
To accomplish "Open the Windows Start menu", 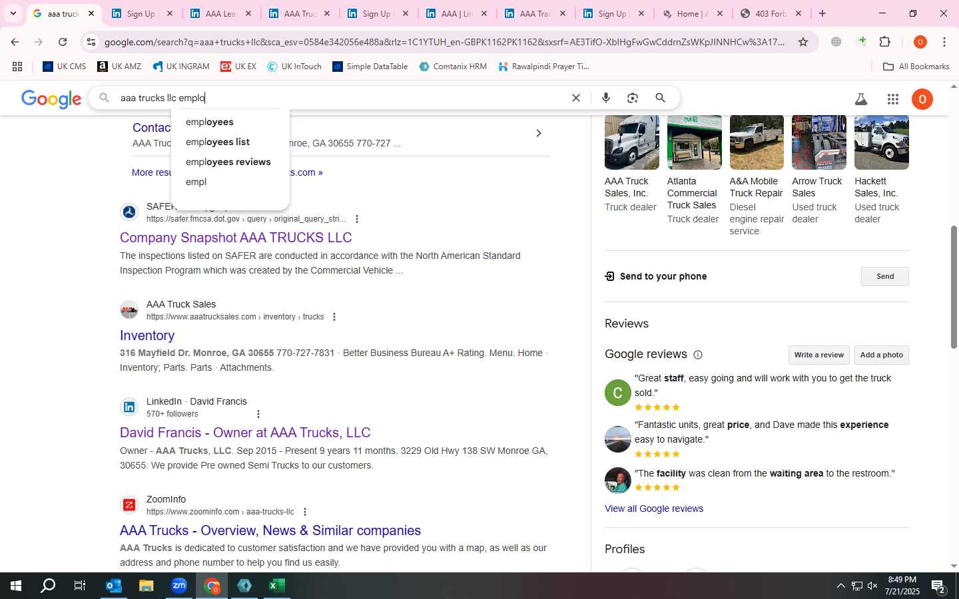I will tap(16, 586).
